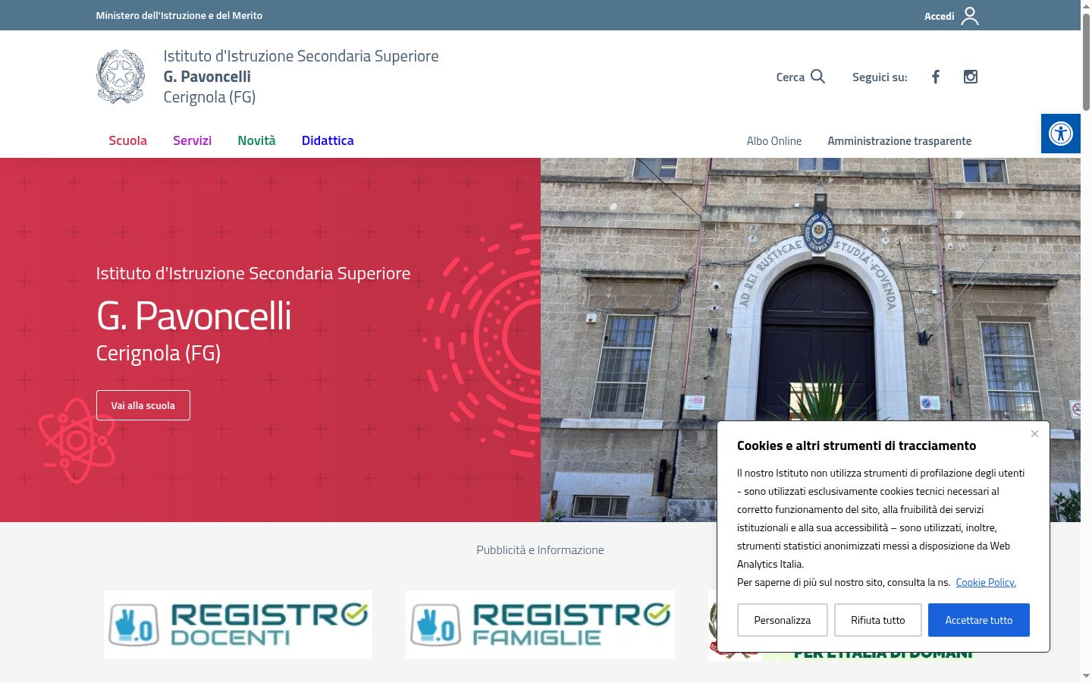Open the Servizi menu

tap(192, 140)
